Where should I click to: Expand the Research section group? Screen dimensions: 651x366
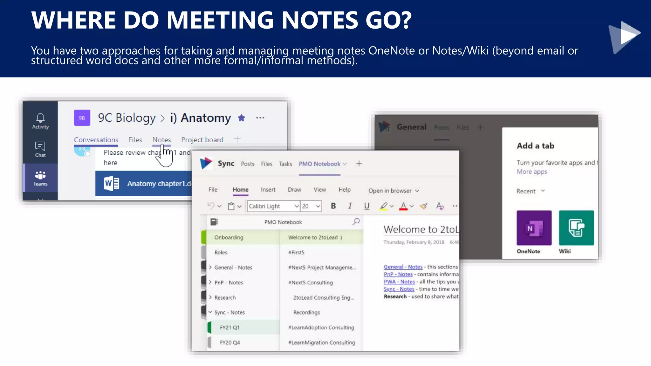[210, 297]
